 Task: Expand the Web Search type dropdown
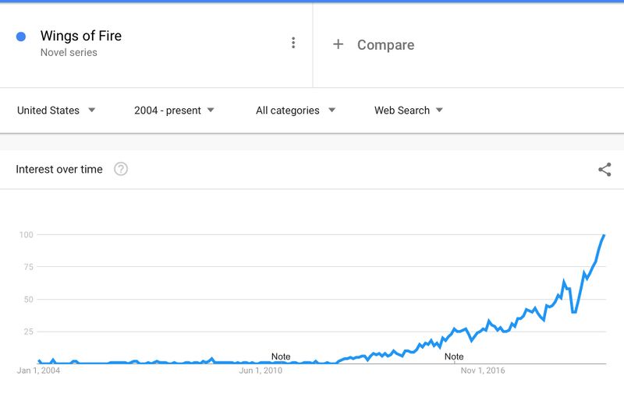[x=409, y=111]
